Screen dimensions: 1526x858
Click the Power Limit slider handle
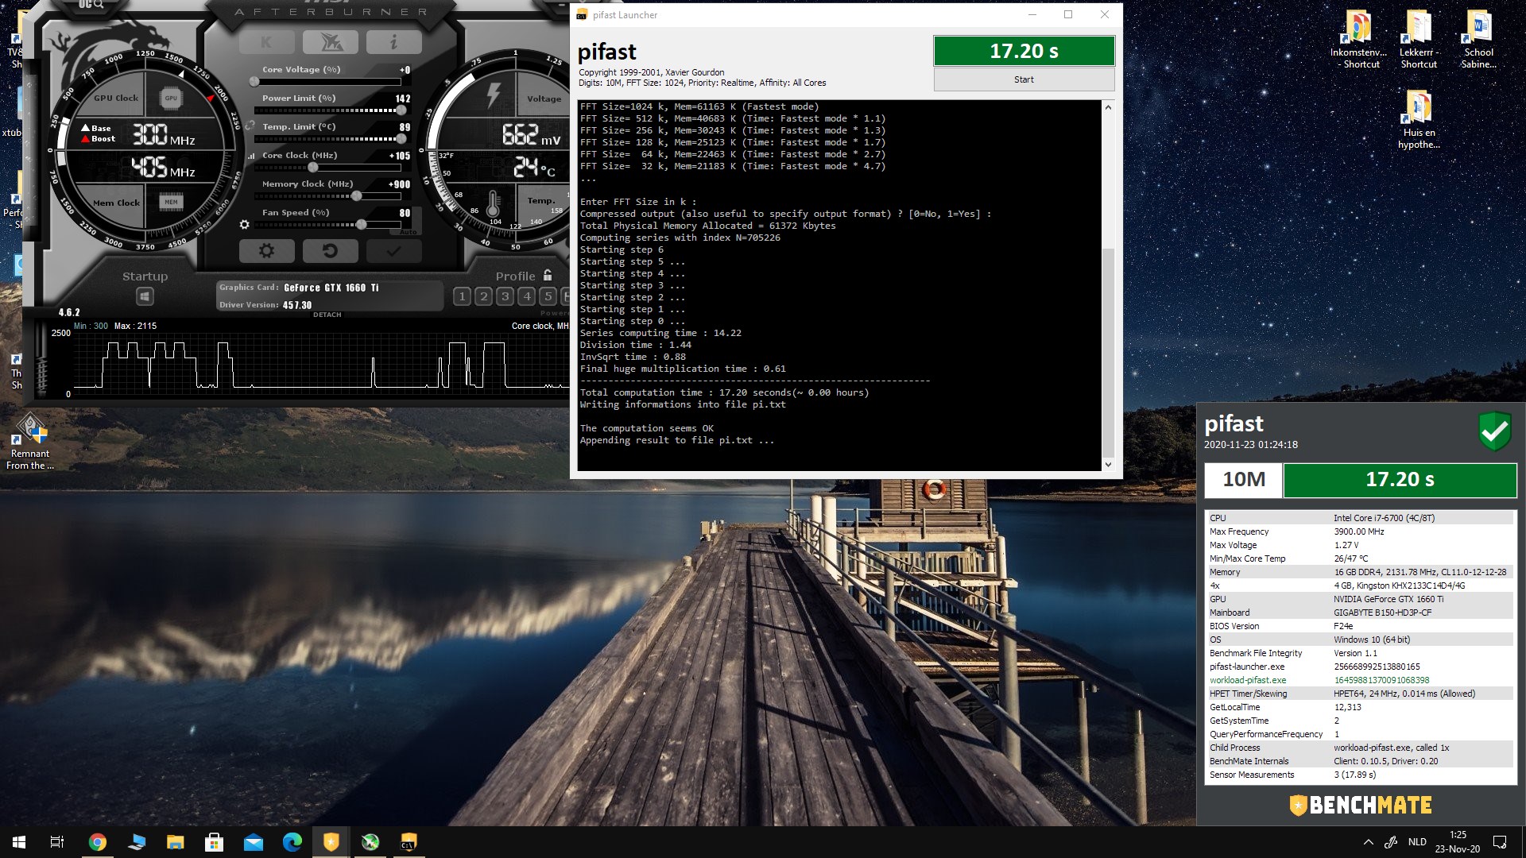[x=401, y=110]
